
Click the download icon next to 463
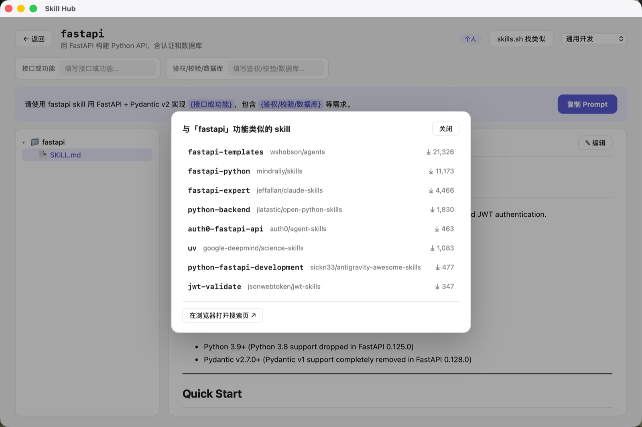tap(437, 229)
